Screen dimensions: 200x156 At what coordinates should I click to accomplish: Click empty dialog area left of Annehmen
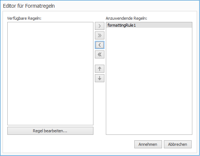point(69,144)
